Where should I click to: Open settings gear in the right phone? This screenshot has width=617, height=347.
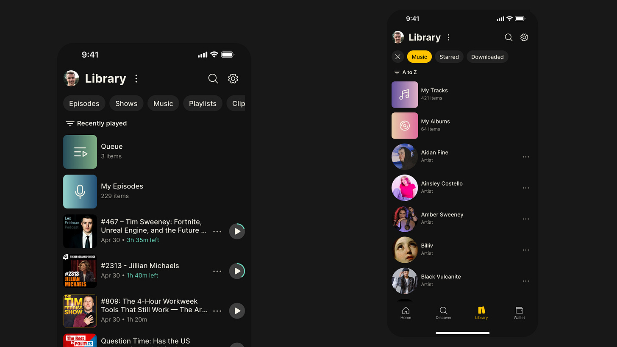tap(524, 37)
